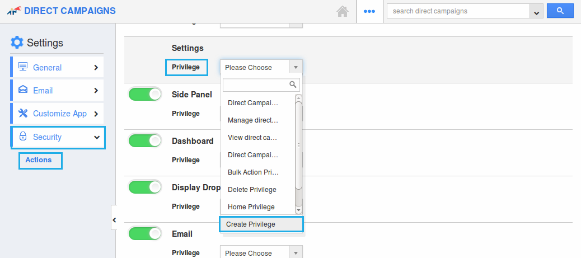Click the Create Privilege option

point(261,224)
